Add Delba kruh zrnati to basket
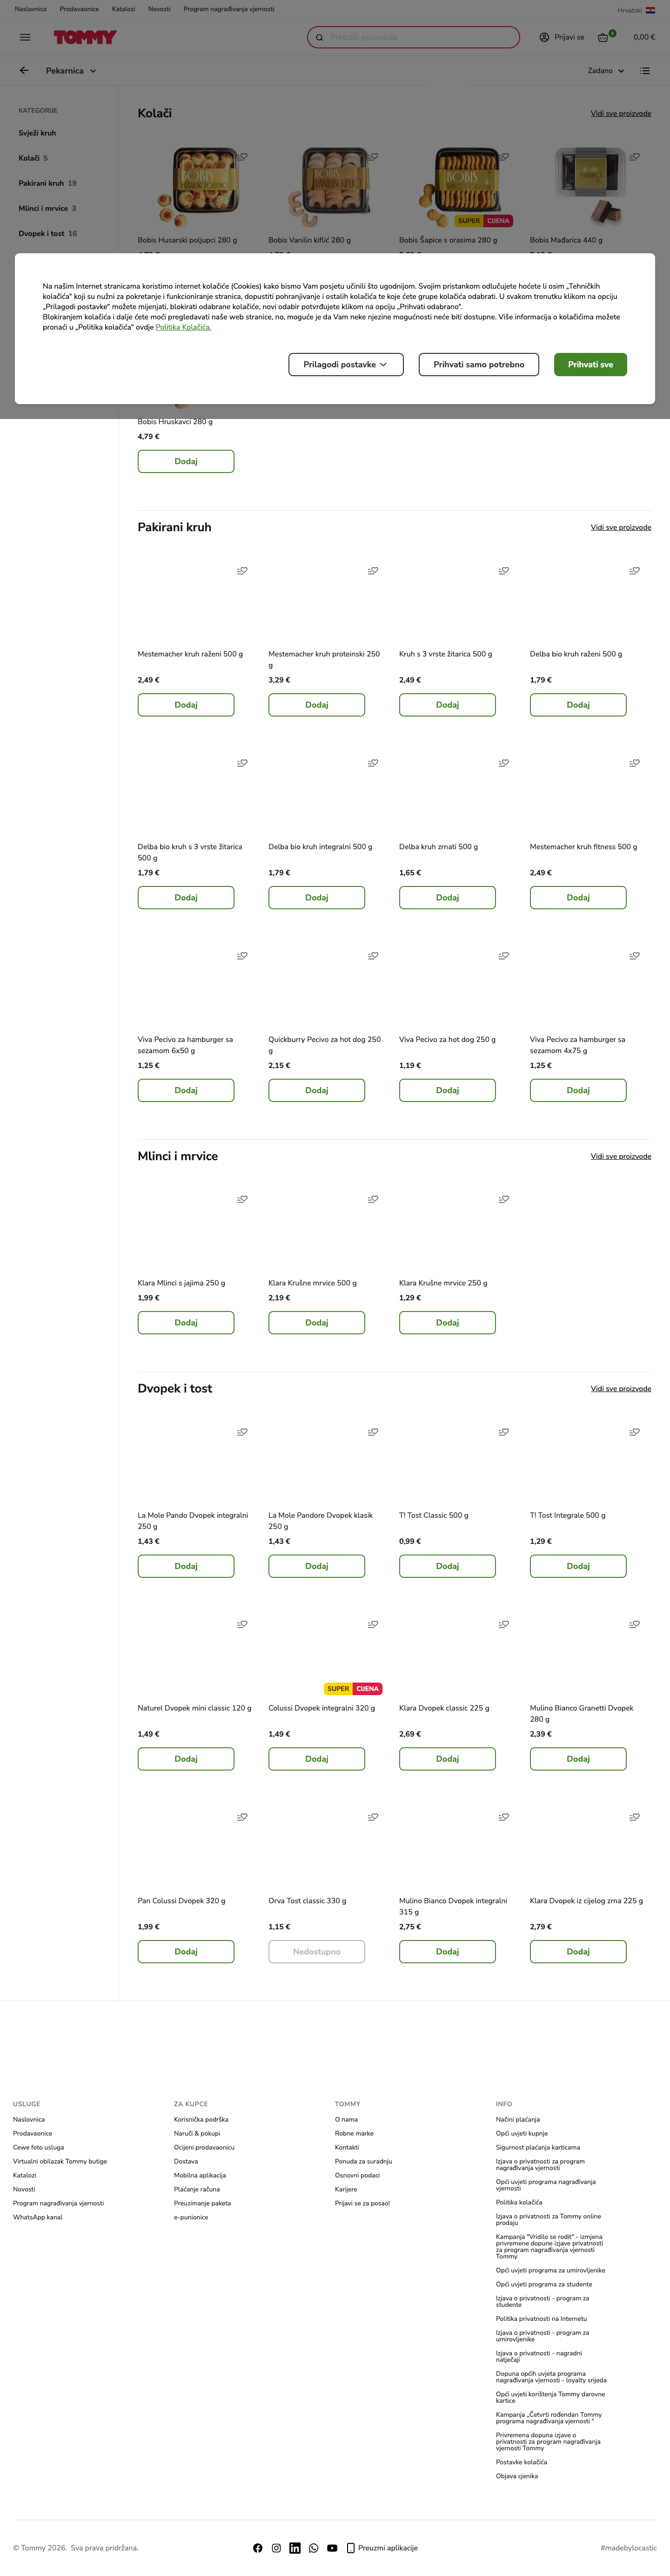The image size is (670, 2576). 447,898
